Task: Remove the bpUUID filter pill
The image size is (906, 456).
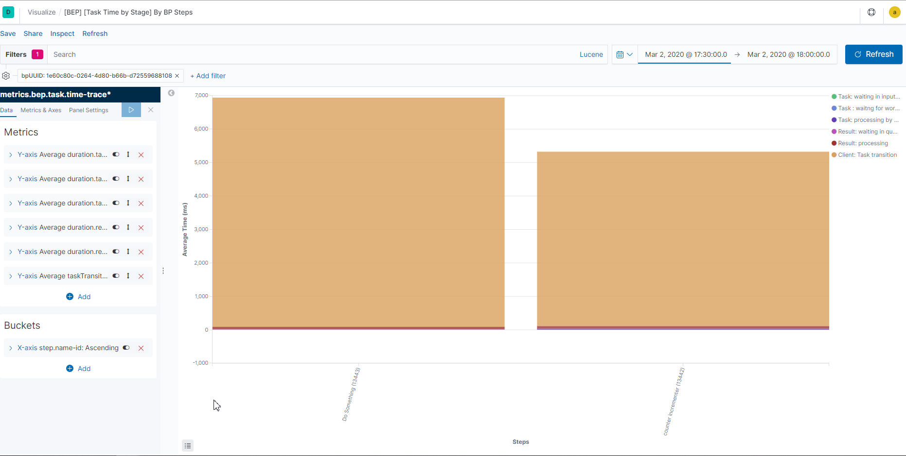Action: 177,76
